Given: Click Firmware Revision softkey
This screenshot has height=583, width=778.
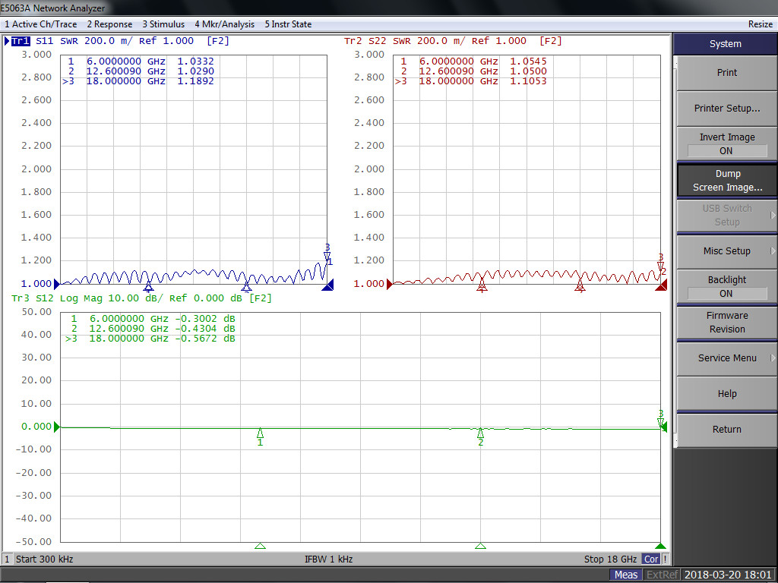Looking at the screenshot, I should (727, 323).
